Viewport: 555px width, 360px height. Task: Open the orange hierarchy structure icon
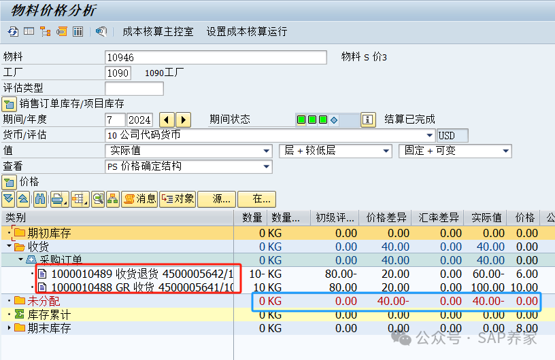click(x=45, y=32)
